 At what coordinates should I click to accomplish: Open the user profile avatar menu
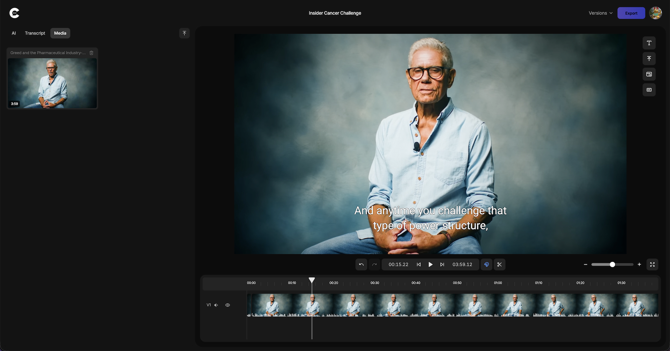655,13
